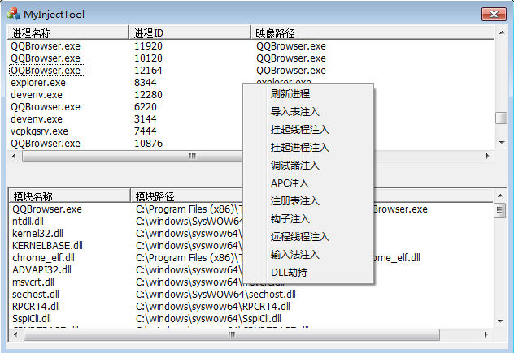Select 挂起进程注入 menu entry
Image resolution: width=514 pixels, height=353 pixels.
(x=299, y=148)
